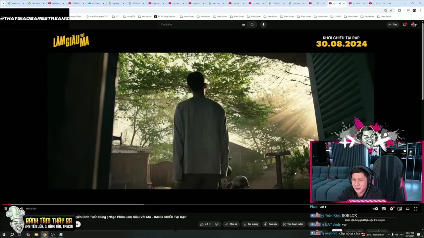424x238 pixels.
Task: Switch input language via 'ENG' indicator
Action: point(402,235)
